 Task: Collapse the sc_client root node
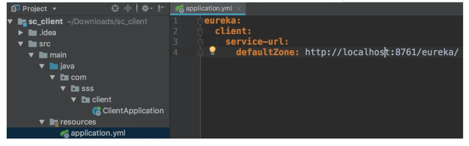coord(11,22)
